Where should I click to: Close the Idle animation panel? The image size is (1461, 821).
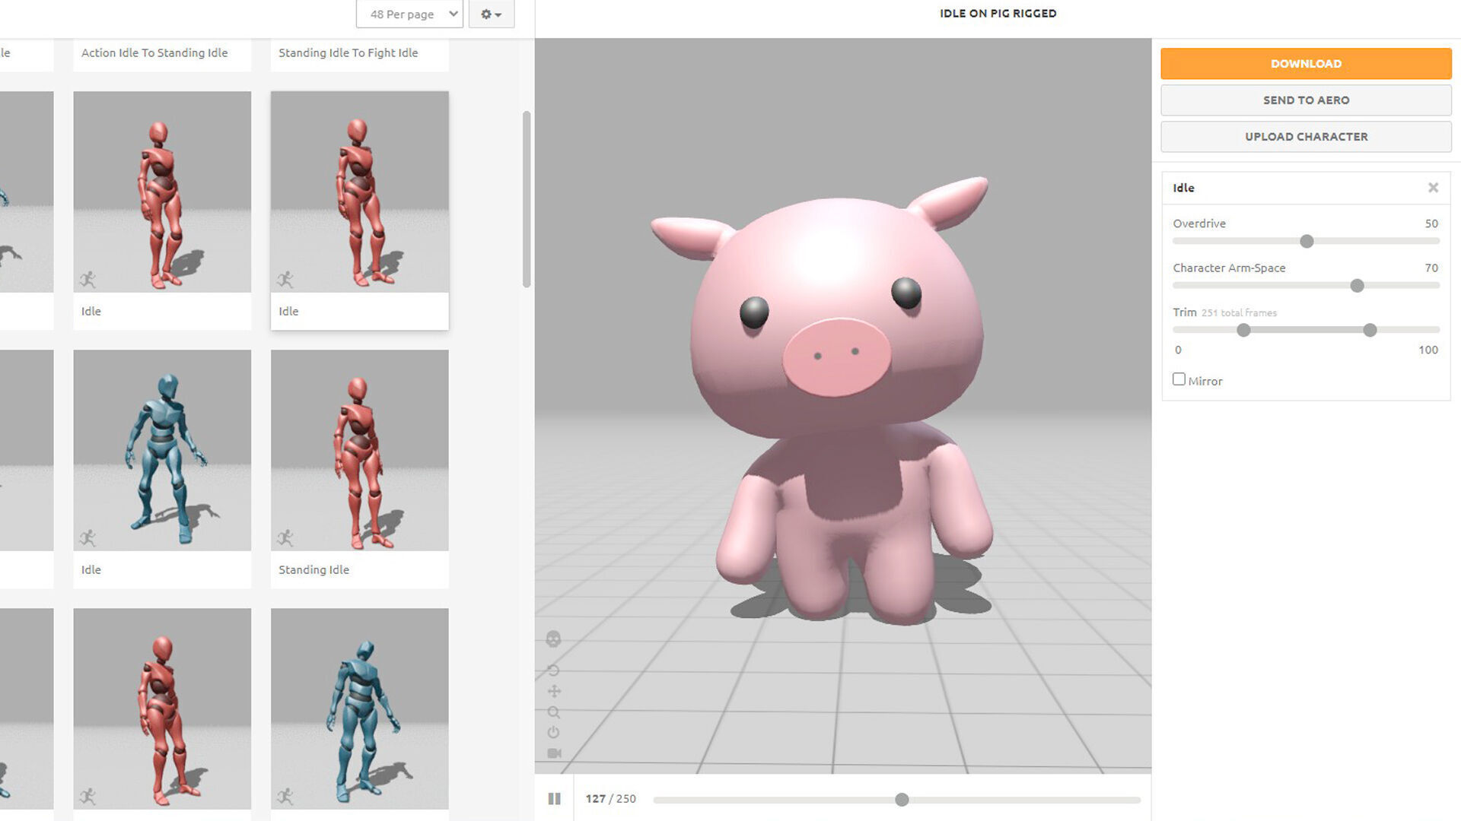(1433, 188)
